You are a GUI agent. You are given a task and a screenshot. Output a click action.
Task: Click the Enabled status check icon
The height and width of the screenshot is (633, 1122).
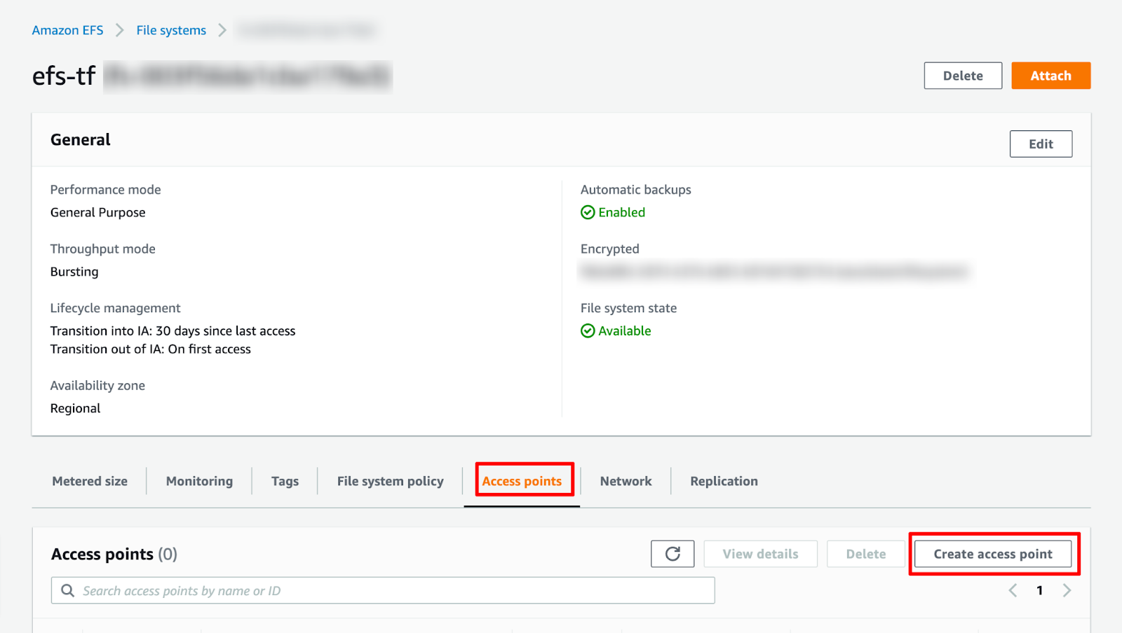point(588,212)
